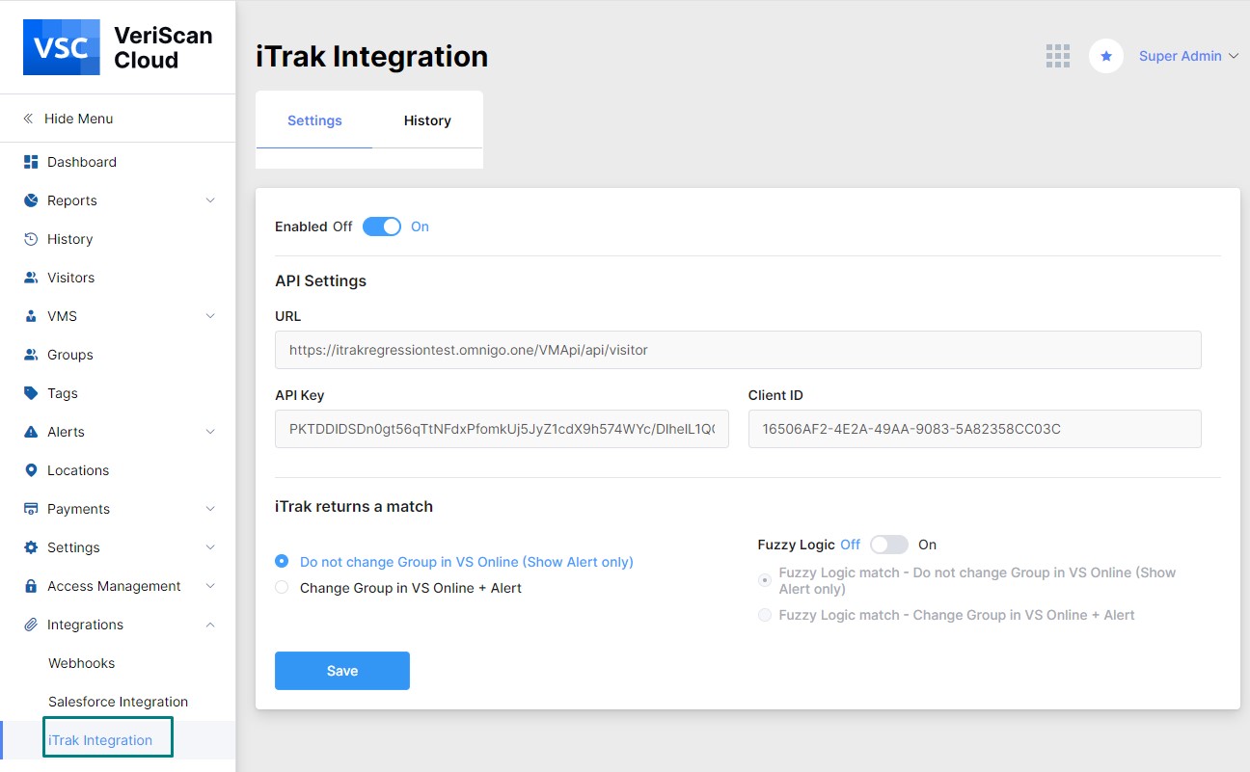Click the Integrations paperclip icon
The width and height of the screenshot is (1250, 772).
click(31, 625)
